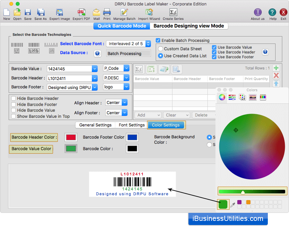Screen dimensions: 289x226
Task: Switch to Barcode Designing view Mode
Action: click(x=189, y=26)
